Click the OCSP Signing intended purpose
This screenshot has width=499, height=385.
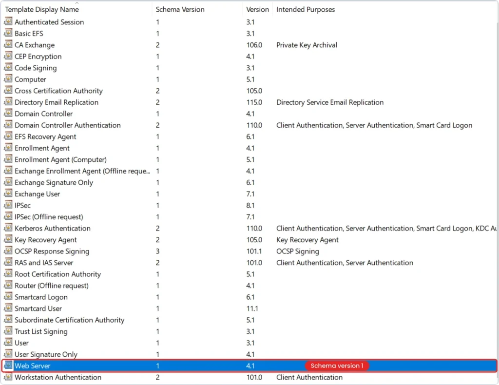point(298,251)
